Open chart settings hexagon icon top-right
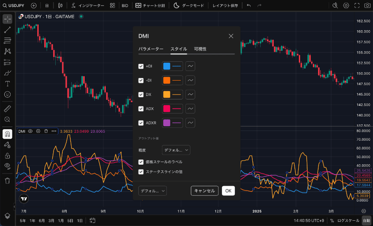This screenshot has width=373, height=226. 346,5
